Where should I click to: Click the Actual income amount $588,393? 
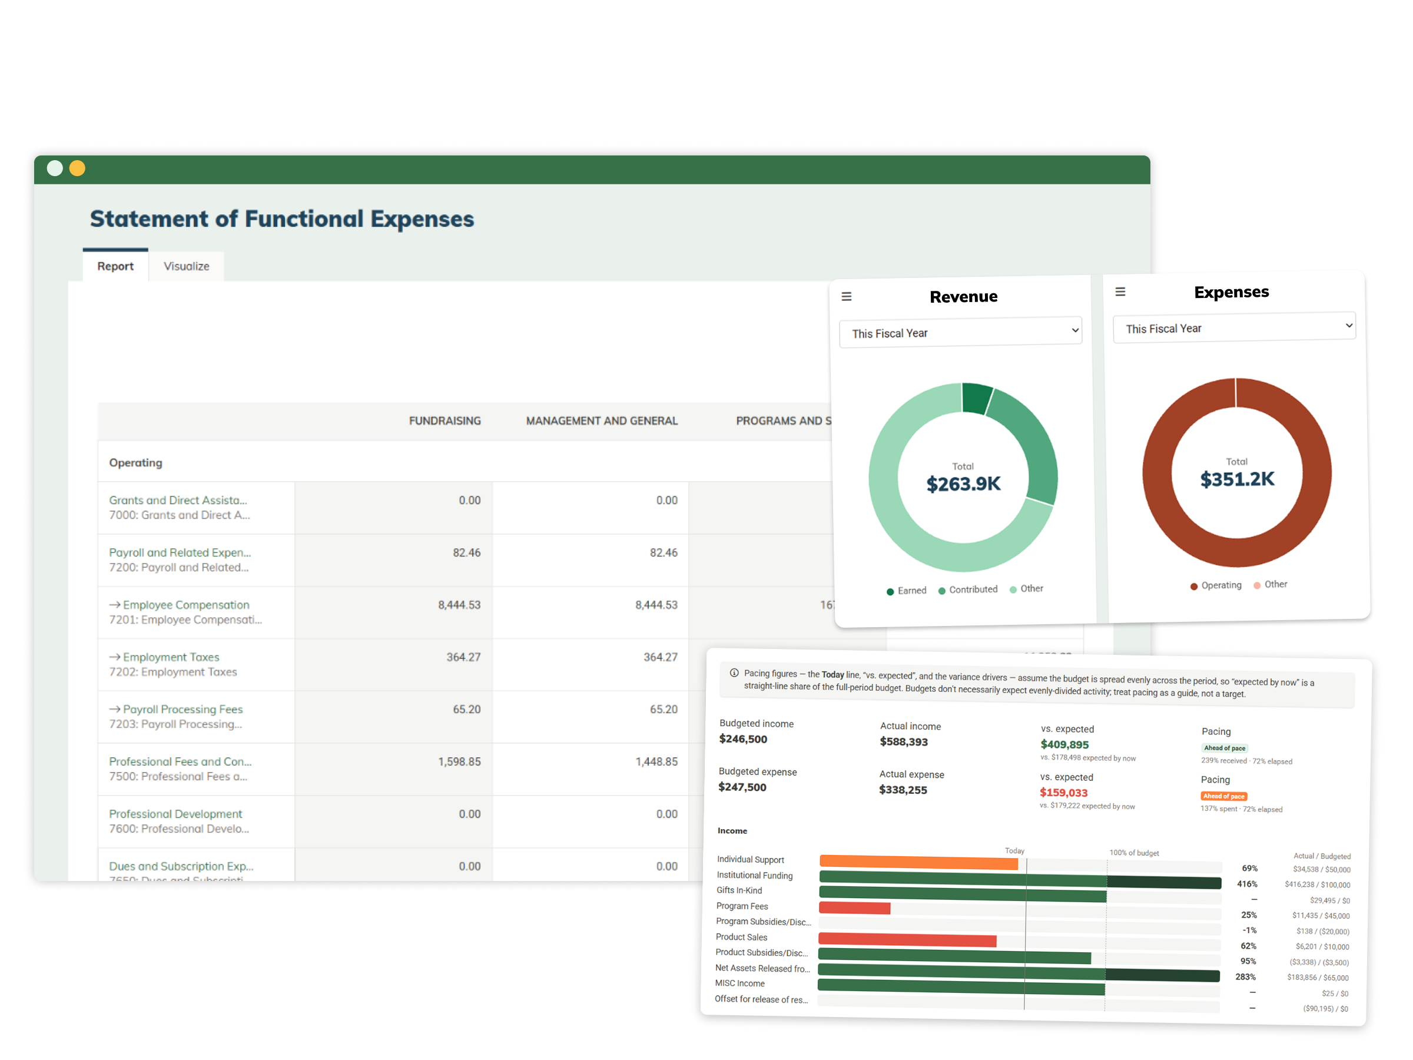pyautogui.click(x=904, y=742)
